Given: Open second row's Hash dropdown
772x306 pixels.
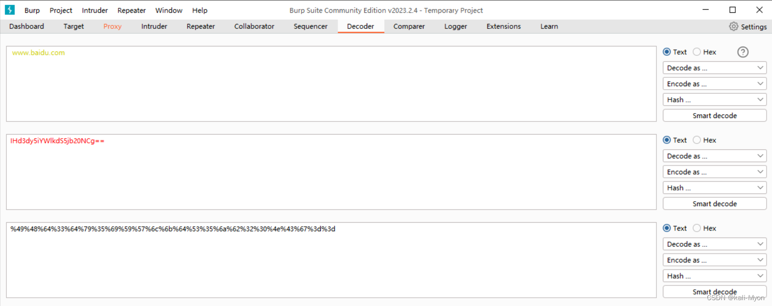Looking at the screenshot, I should click(714, 188).
